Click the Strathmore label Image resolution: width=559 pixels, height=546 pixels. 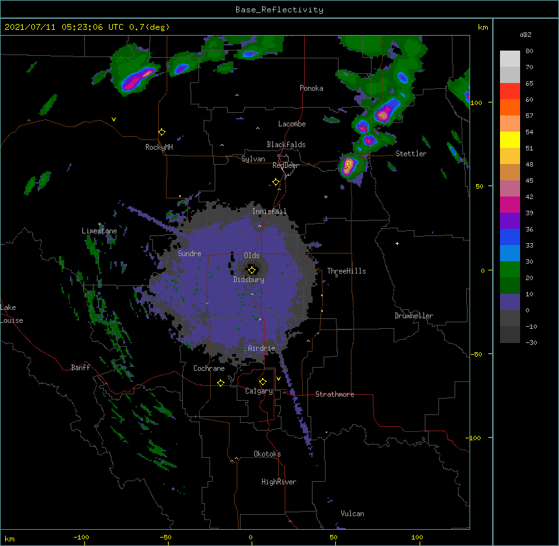point(335,394)
